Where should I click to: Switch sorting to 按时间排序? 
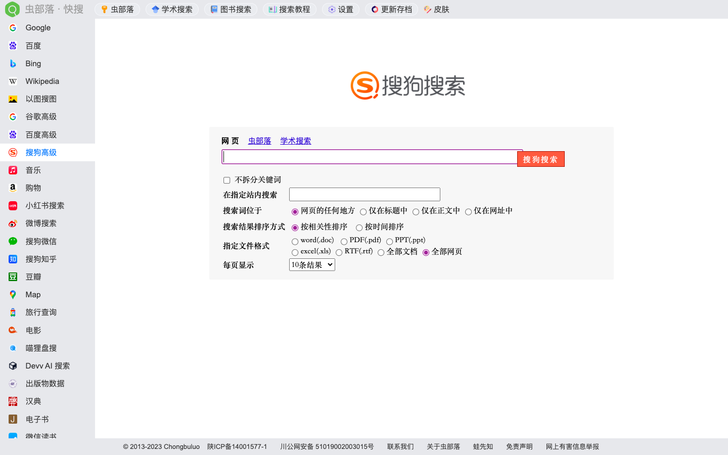(x=358, y=227)
